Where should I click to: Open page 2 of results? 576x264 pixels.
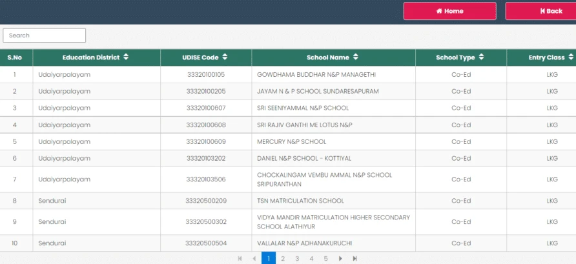click(283, 258)
